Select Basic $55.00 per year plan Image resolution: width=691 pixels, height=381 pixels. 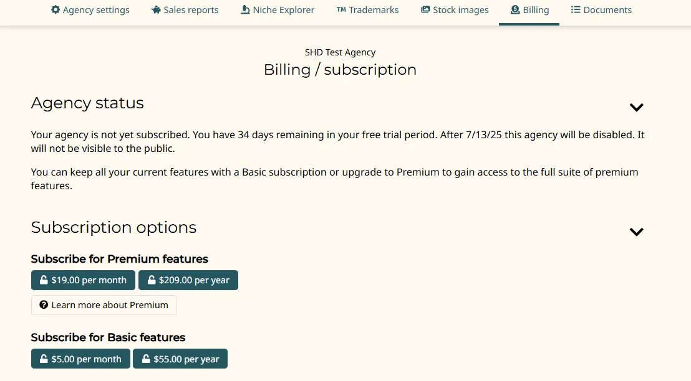pos(180,359)
